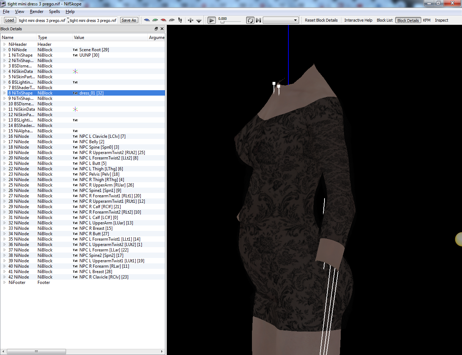Click the Save As button
This screenshot has height=355, width=462.
(x=129, y=20)
